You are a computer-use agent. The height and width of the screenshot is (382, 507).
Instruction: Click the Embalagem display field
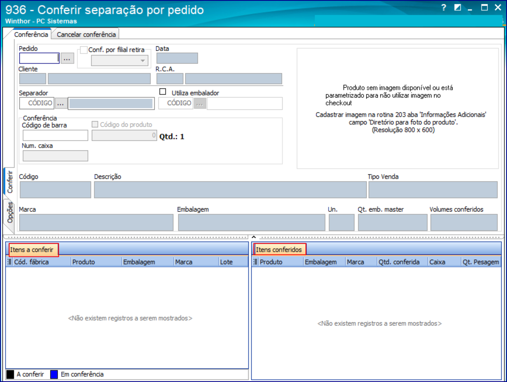(x=252, y=223)
